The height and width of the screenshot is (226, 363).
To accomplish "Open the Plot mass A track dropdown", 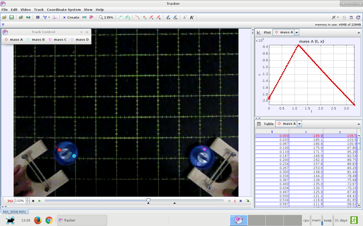I will [x=297, y=32].
